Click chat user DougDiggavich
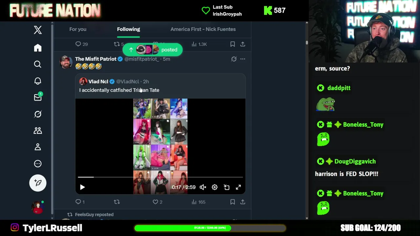This screenshot has height=236, width=420. pyautogui.click(x=355, y=161)
